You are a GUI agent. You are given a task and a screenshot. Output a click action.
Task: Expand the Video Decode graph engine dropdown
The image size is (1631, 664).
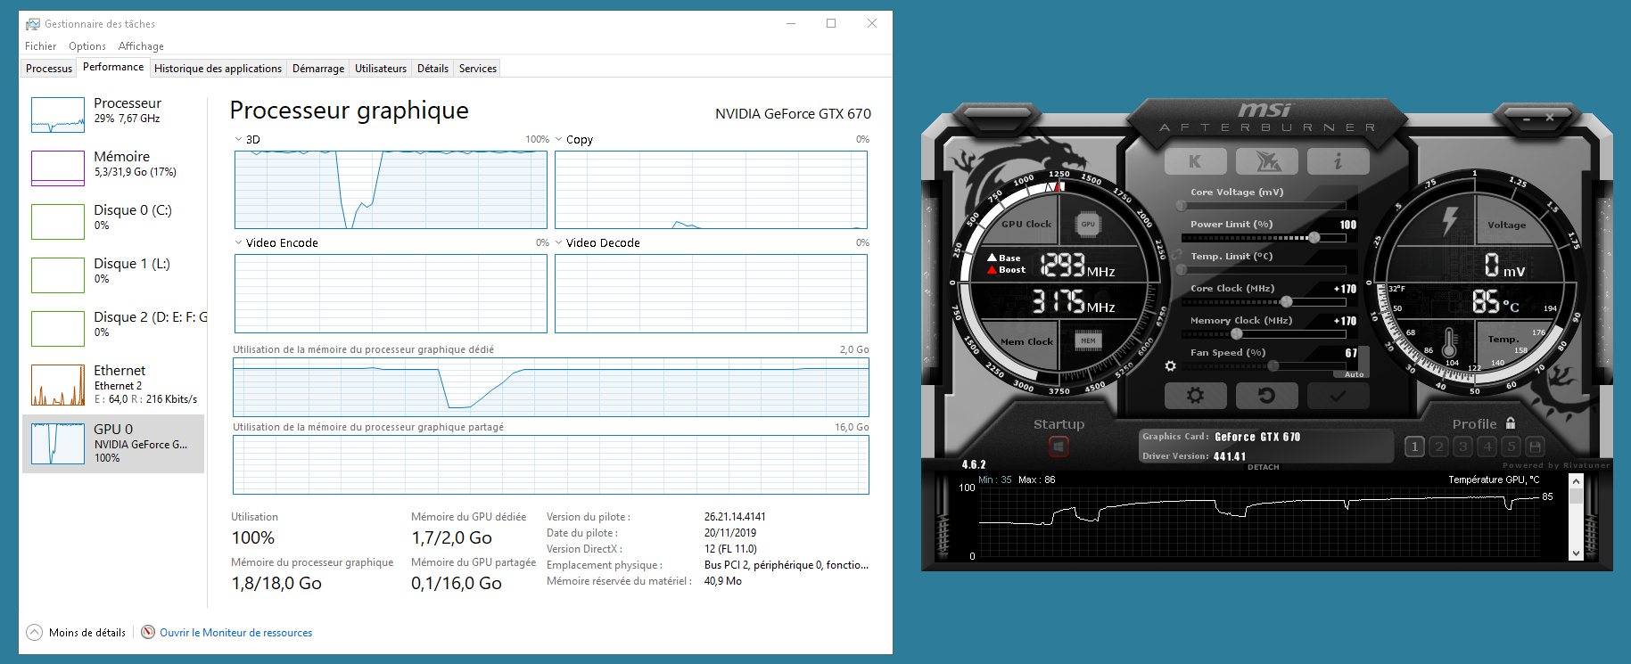558,242
